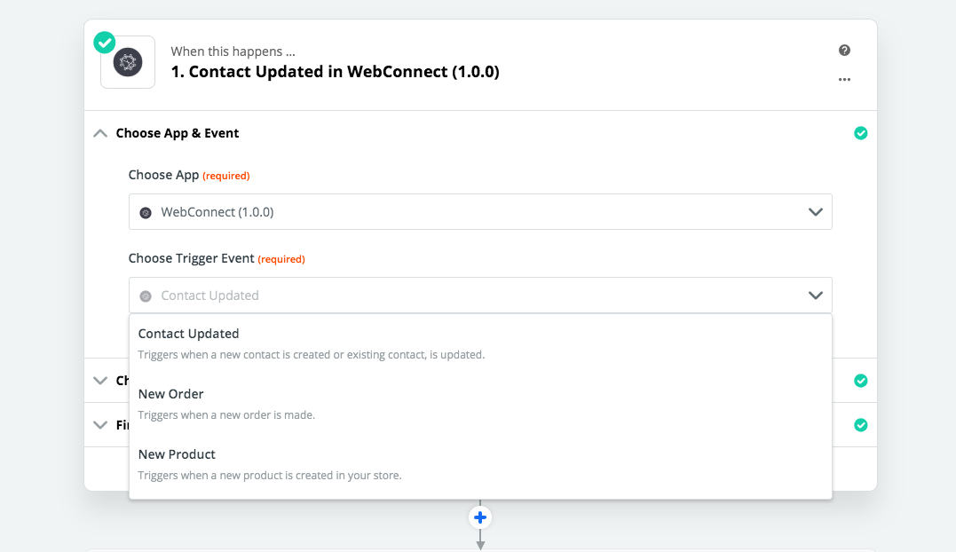Select the New Product trigger event

click(x=177, y=453)
